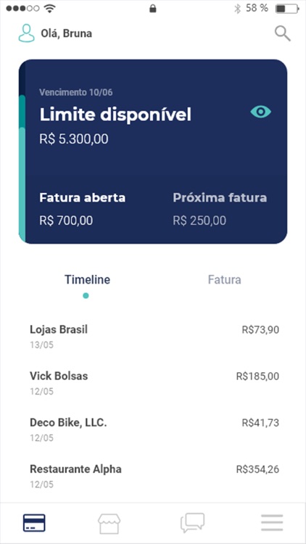
Task: Open the search magnifier icon
Action: (x=283, y=33)
